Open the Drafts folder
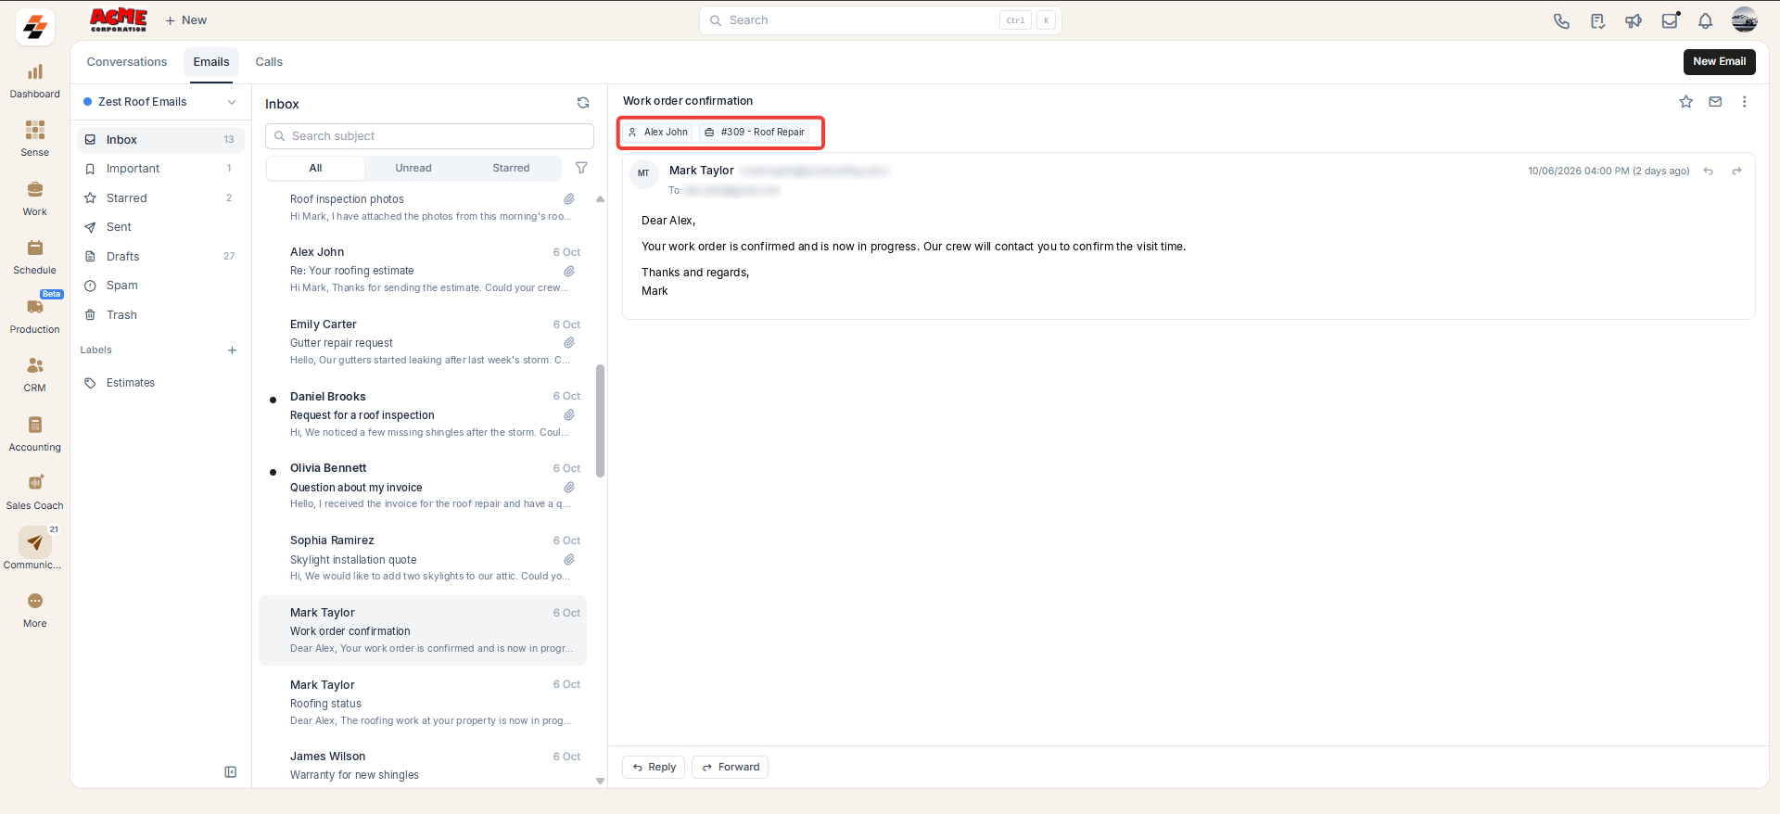 pyautogui.click(x=160, y=256)
